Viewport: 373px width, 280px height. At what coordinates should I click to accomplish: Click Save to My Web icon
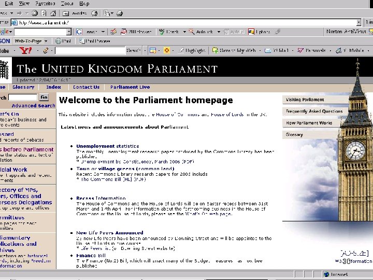[x=215, y=50]
